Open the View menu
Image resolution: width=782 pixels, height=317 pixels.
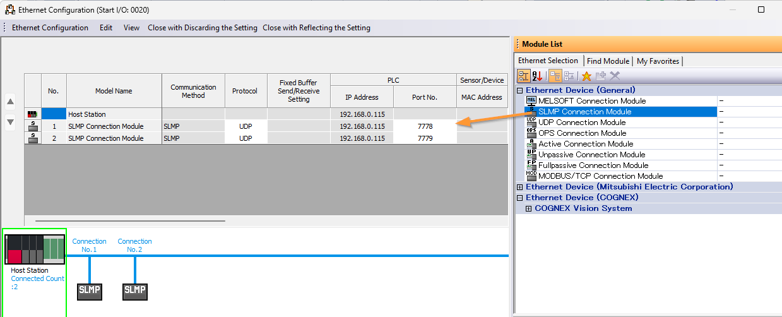132,28
